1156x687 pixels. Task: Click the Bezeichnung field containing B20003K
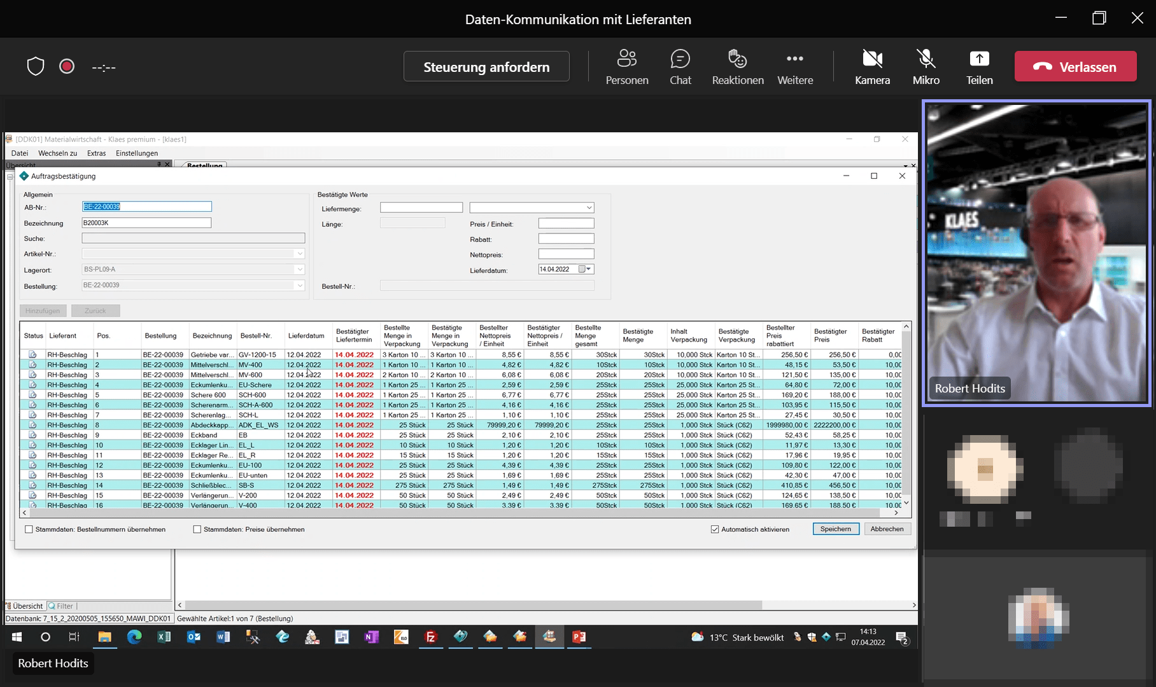(146, 223)
